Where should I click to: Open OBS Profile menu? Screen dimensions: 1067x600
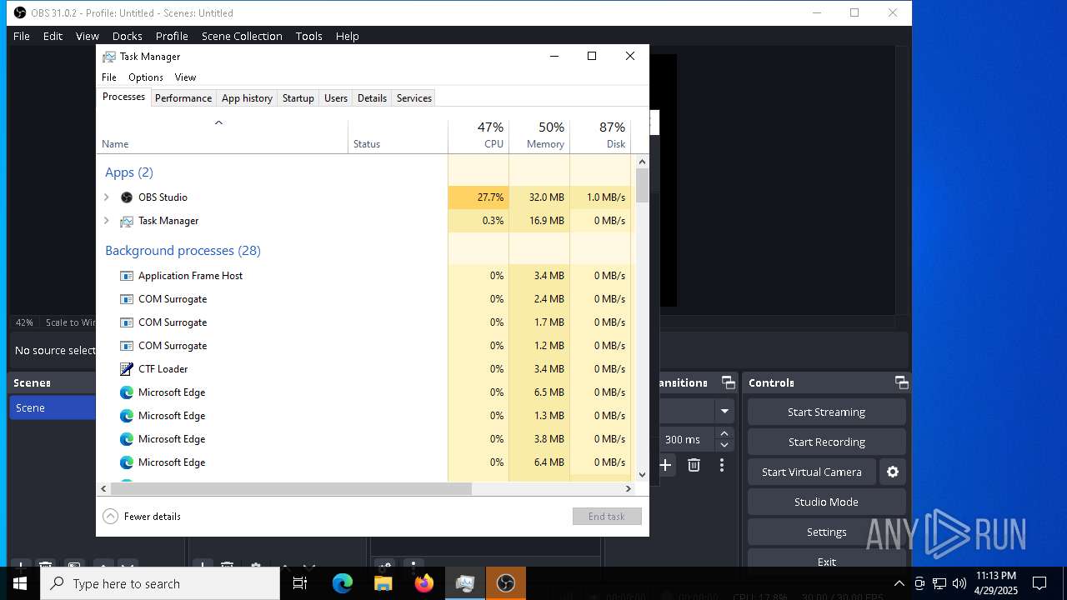pyautogui.click(x=172, y=36)
